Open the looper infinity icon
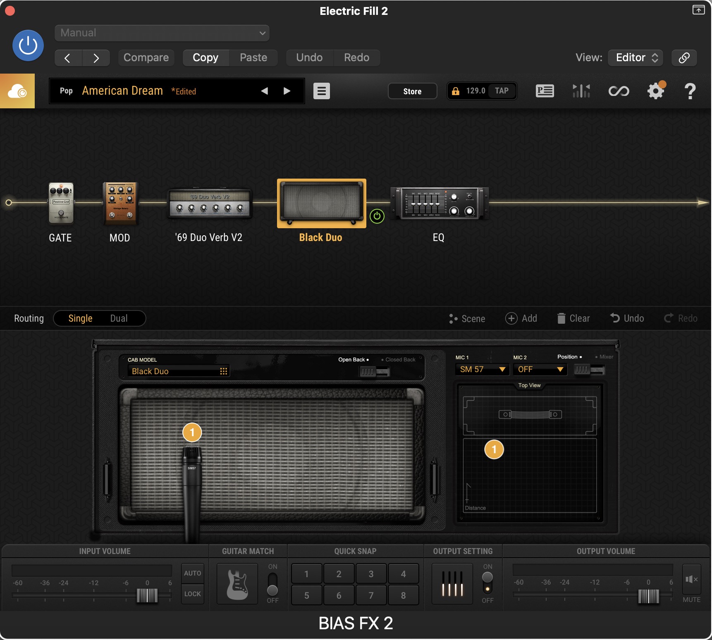Image resolution: width=712 pixels, height=640 pixels. [619, 91]
